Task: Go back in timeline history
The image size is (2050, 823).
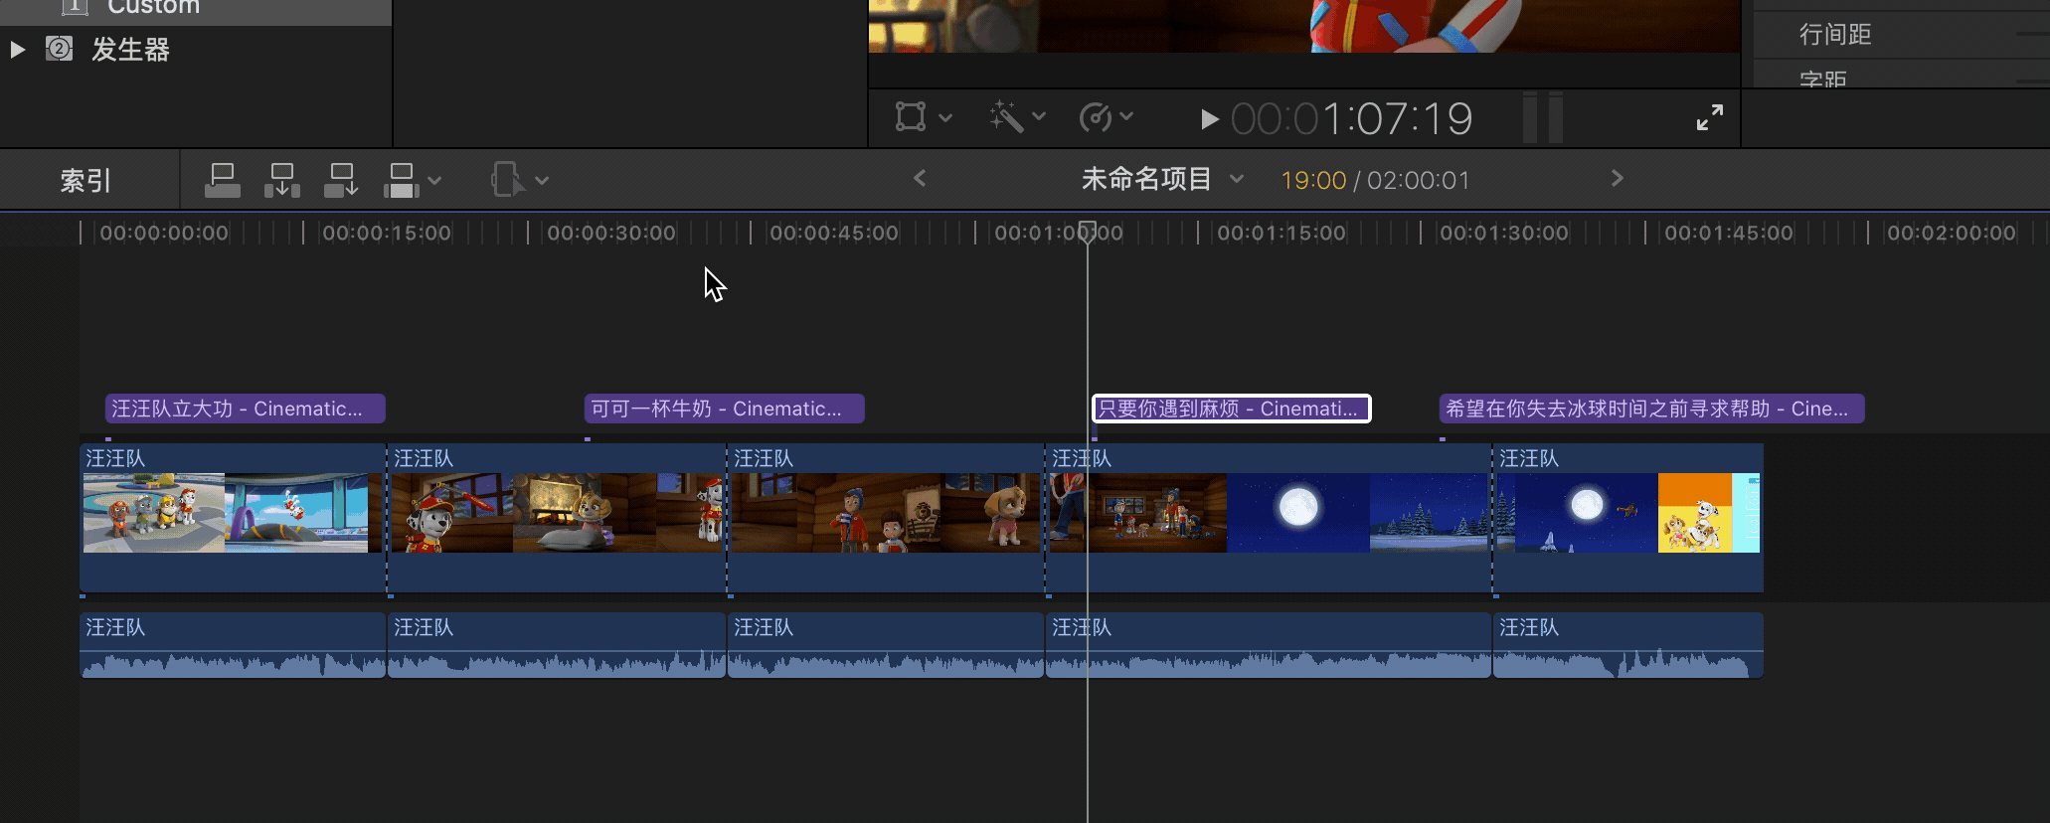Action: point(920,178)
